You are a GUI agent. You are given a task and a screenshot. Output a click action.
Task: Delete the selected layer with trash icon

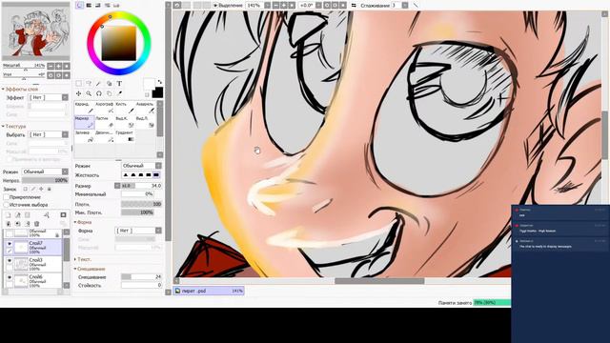(x=37, y=224)
